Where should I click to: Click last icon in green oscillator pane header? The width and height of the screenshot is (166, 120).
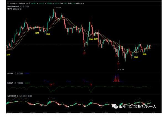tap(22, 83)
